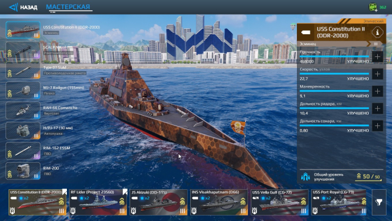Pick RF Lider (Project 23560) ship card
This screenshot has height=221, width=392.
click(x=98, y=202)
